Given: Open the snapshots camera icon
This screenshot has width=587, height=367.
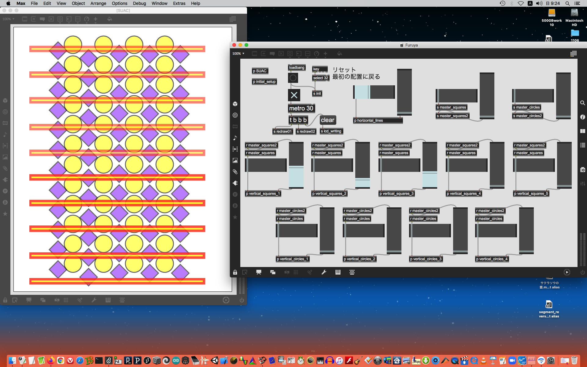Looking at the screenshot, I should (583, 170).
